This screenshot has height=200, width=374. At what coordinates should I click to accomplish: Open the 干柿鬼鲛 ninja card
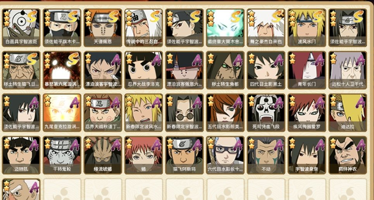(62, 155)
